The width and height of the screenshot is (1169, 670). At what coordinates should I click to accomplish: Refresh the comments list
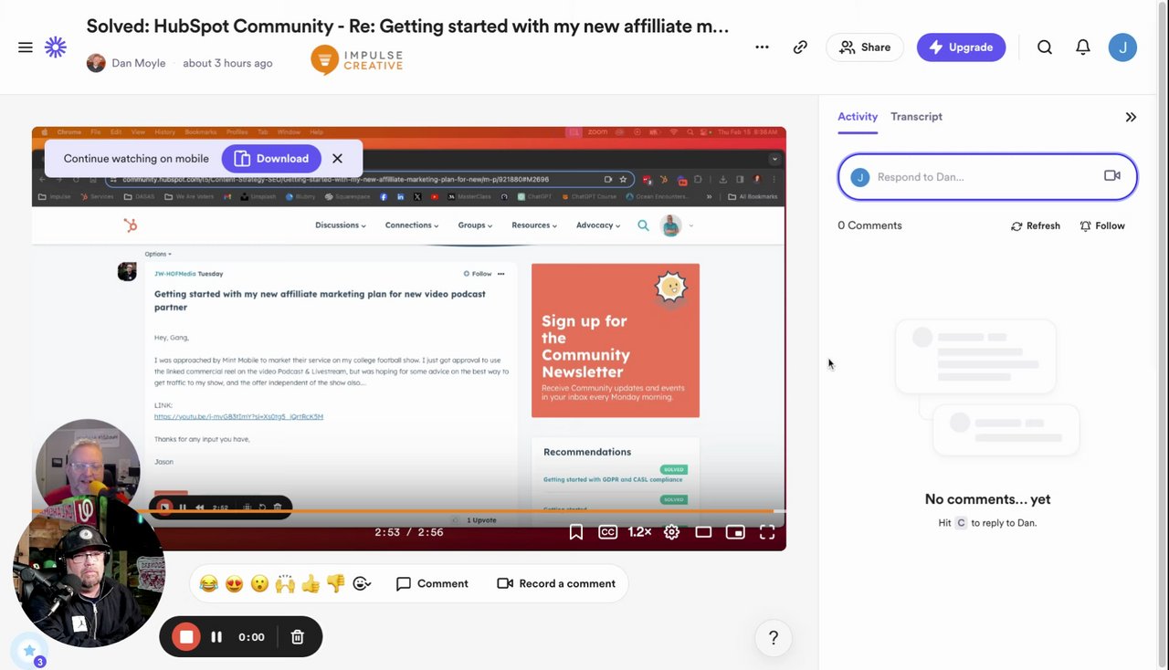[1036, 225]
